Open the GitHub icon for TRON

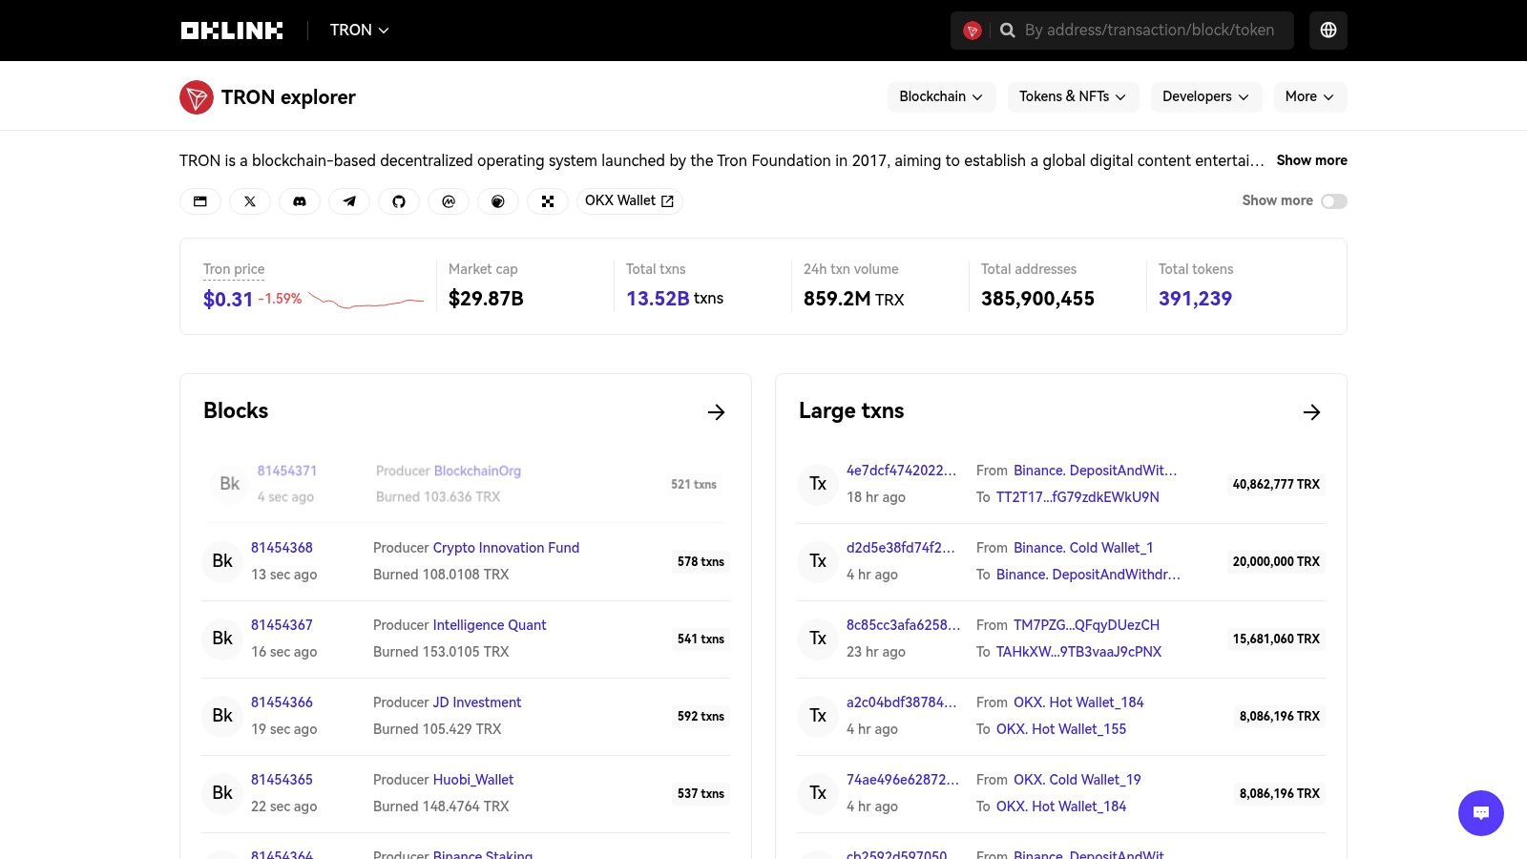(x=399, y=200)
